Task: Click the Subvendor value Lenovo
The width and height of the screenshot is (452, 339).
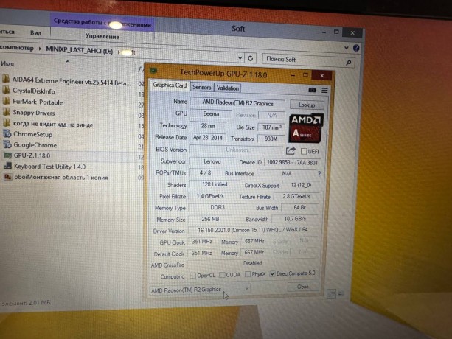Action: (x=212, y=161)
